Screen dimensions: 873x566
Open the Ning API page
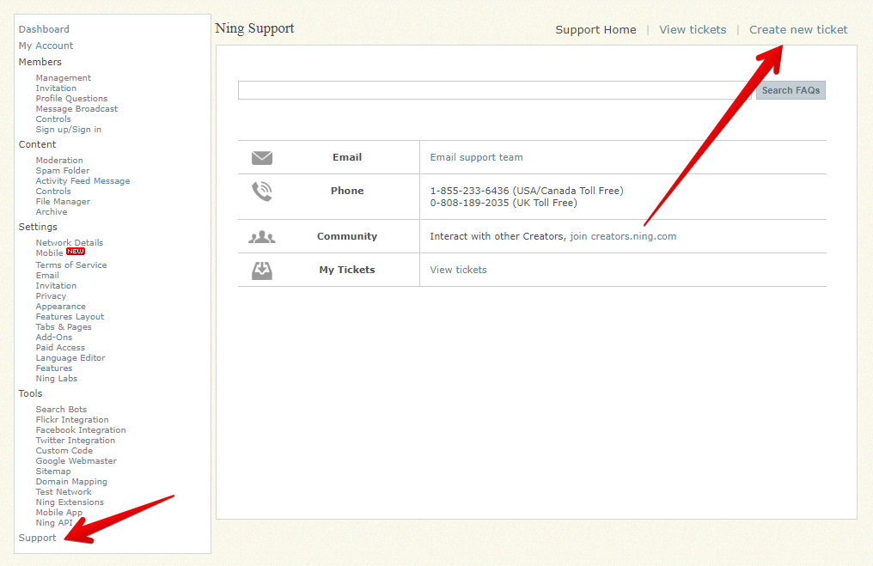click(55, 523)
